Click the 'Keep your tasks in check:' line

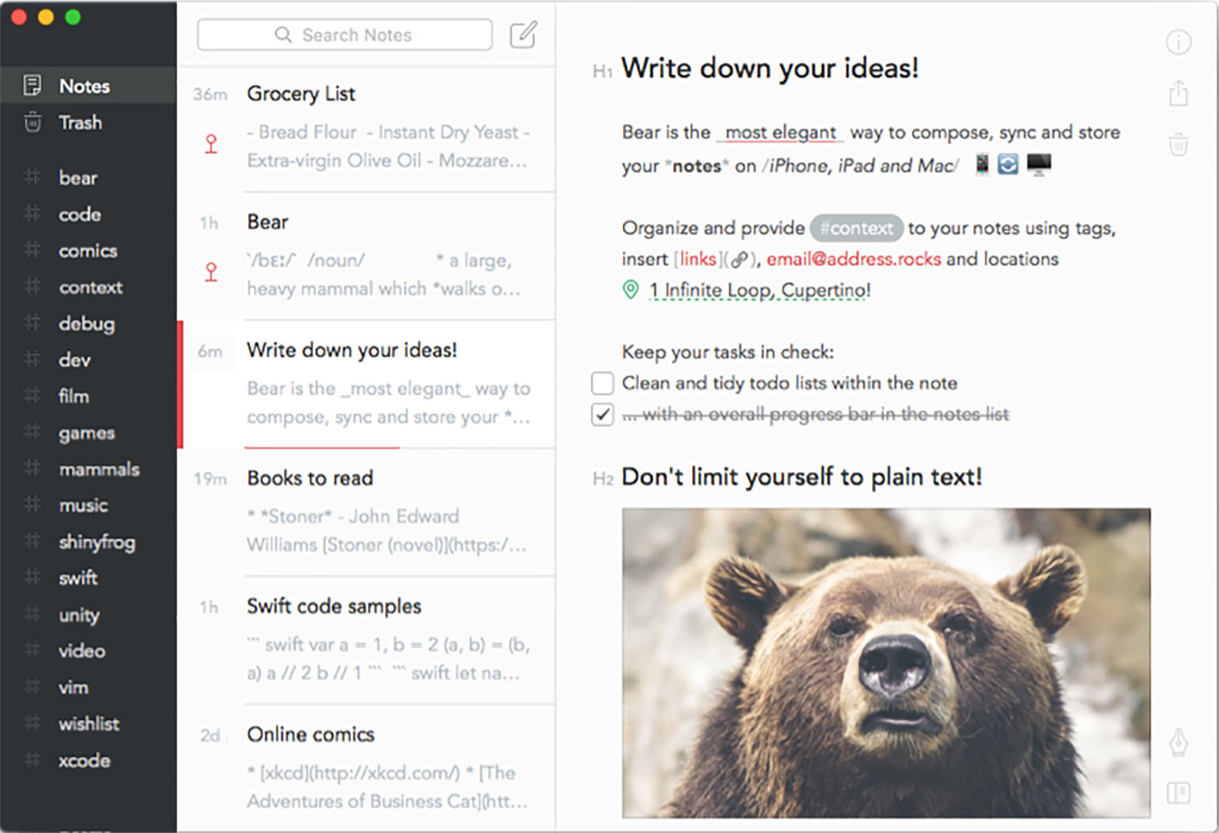pyautogui.click(x=728, y=352)
